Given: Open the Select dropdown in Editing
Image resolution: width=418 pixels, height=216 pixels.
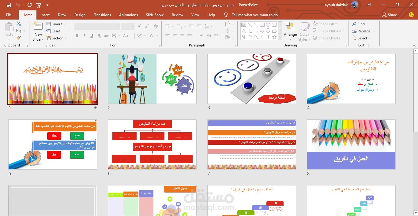Looking at the screenshot, I should tap(361, 38).
